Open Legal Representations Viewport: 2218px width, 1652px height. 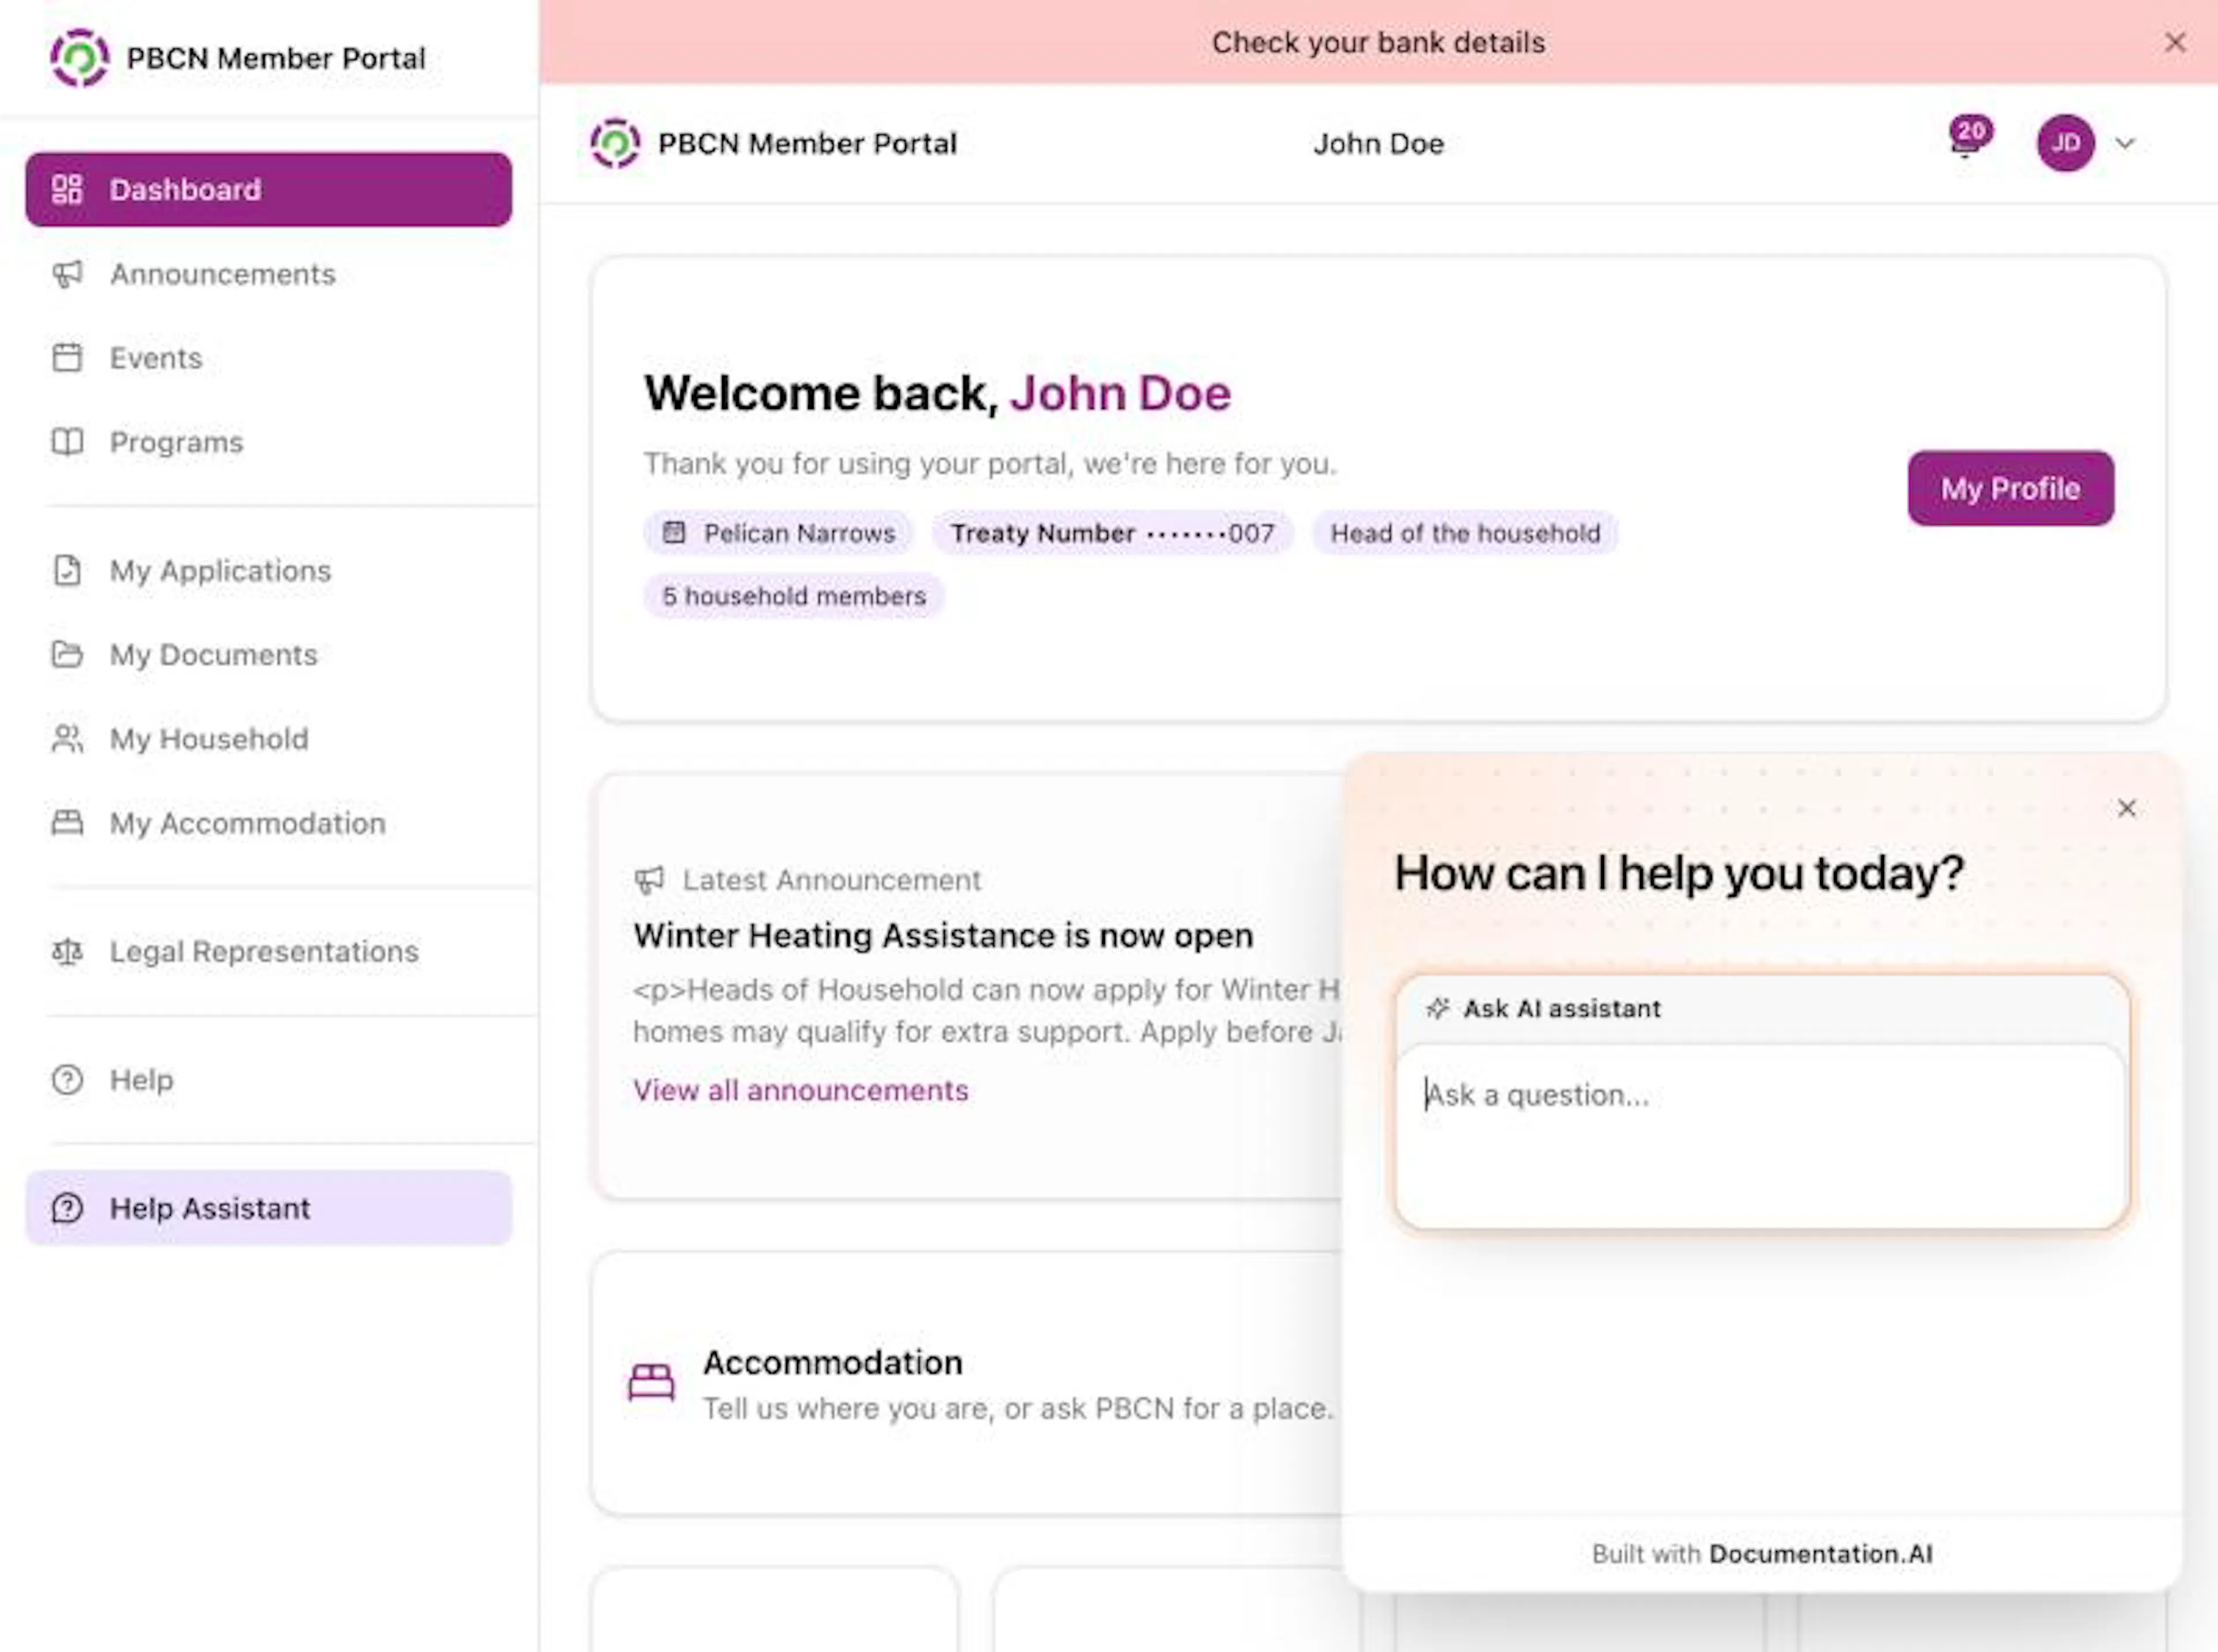(x=269, y=951)
